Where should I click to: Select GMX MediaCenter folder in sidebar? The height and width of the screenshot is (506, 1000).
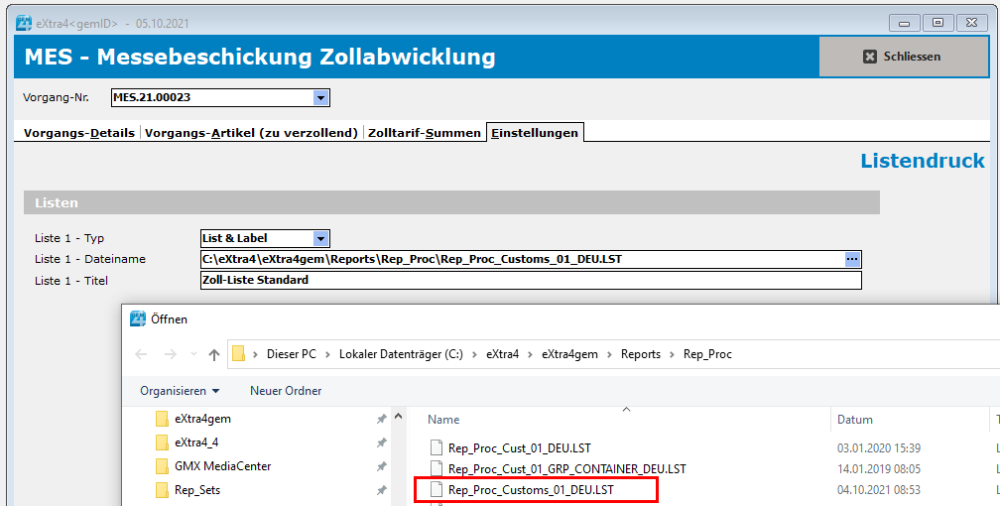pyautogui.click(x=213, y=466)
